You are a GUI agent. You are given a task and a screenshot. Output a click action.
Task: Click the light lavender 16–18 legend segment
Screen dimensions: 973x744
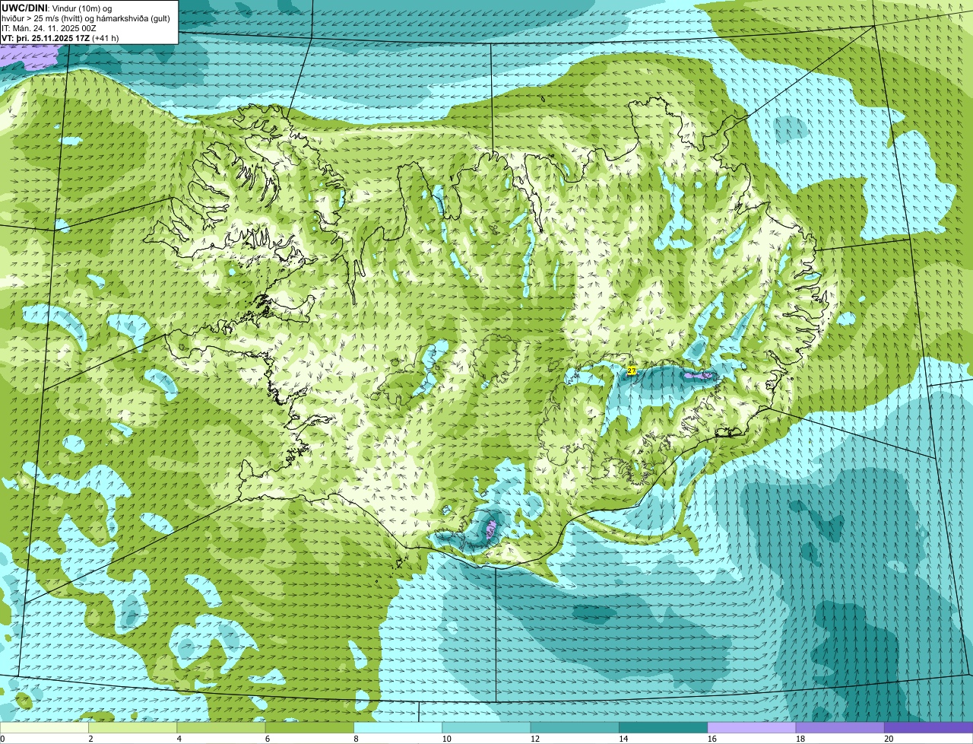pos(752,728)
